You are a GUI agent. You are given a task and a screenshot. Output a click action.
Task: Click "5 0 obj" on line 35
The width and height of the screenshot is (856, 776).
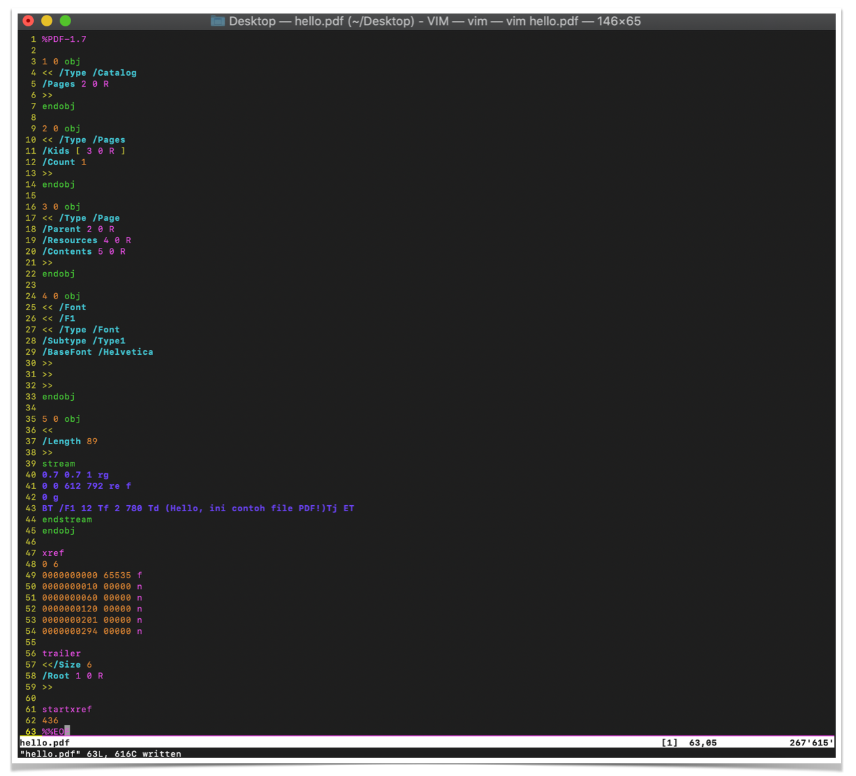coord(61,419)
